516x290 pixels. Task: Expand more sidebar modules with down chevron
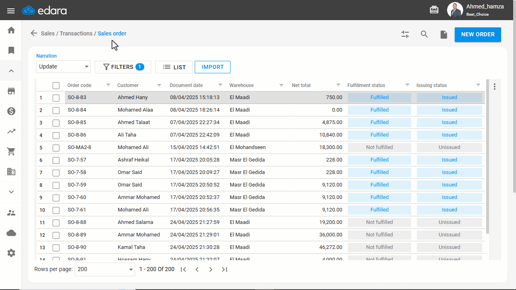pyautogui.click(x=11, y=192)
